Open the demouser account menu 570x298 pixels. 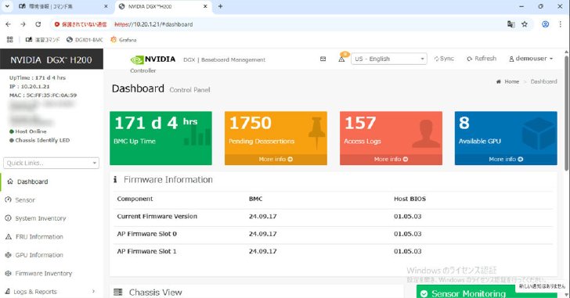531,59
